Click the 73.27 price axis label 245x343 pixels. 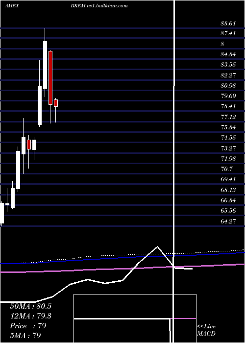tap(228, 148)
